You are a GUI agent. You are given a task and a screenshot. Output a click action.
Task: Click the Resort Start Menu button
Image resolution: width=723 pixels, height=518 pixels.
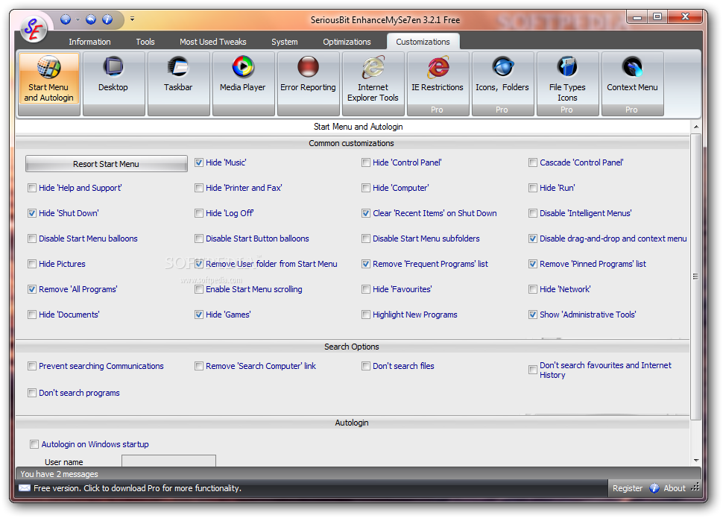pyautogui.click(x=106, y=164)
